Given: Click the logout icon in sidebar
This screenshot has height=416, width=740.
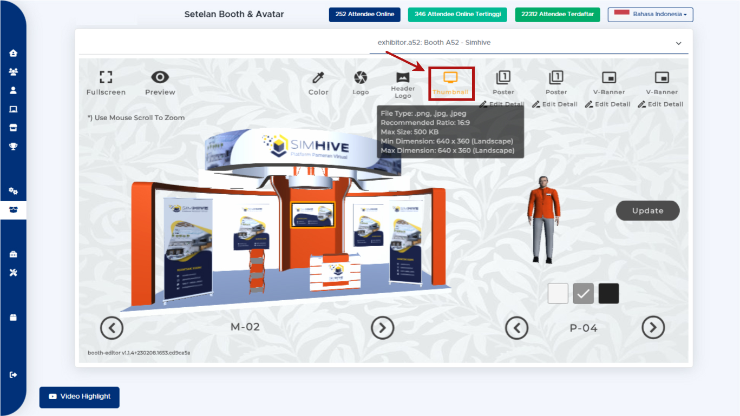Looking at the screenshot, I should point(13,375).
